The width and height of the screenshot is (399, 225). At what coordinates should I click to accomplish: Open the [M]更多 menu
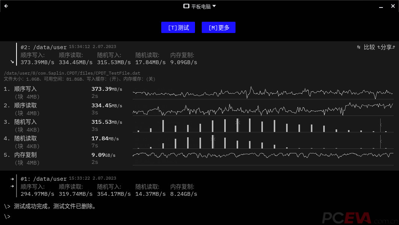(218, 27)
